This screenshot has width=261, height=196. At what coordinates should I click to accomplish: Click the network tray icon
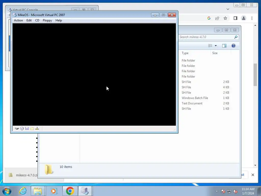point(229,191)
